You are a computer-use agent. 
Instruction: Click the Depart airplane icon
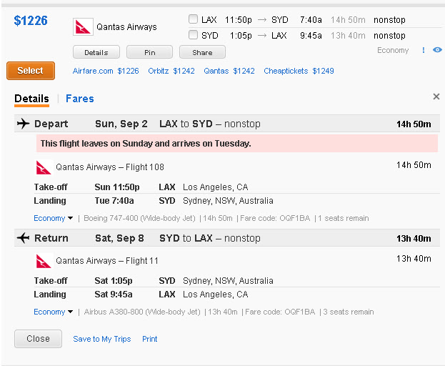click(x=24, y=124)
